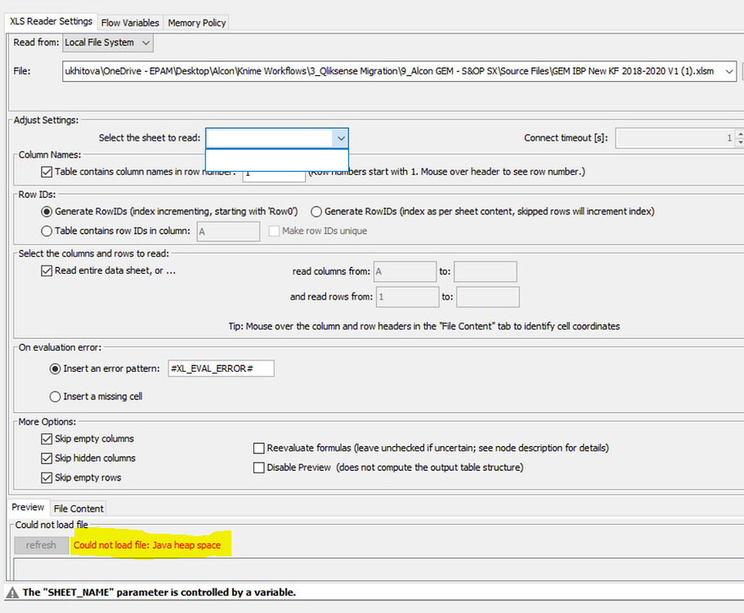Choose 'Table contains row IDs in column'

coord(48,230)
